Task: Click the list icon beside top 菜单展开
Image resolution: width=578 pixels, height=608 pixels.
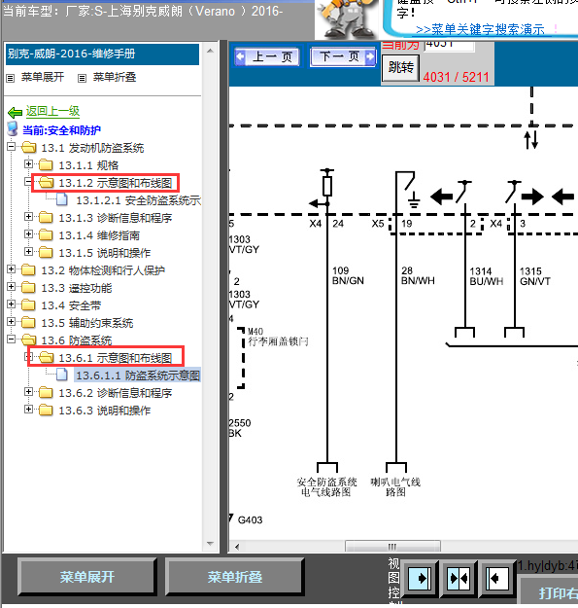Action: pos(11,78)
